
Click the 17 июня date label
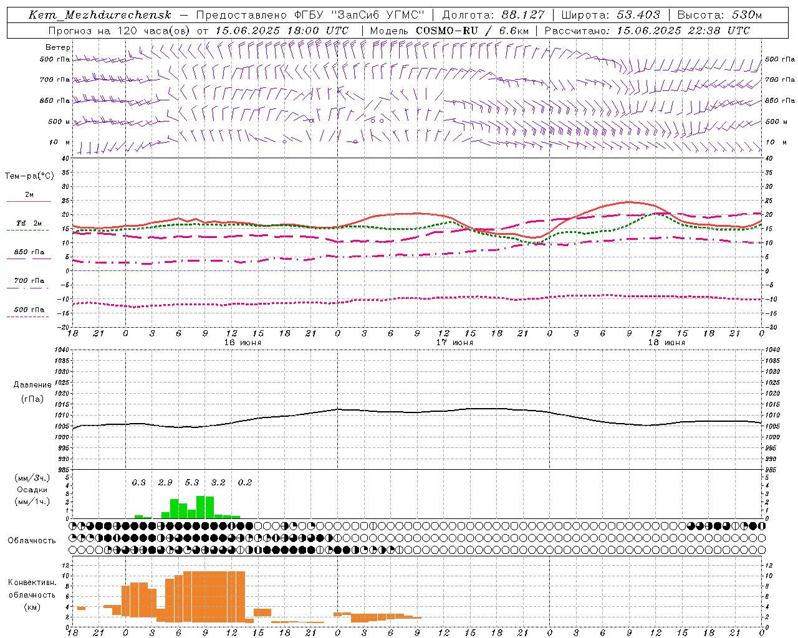454,343
